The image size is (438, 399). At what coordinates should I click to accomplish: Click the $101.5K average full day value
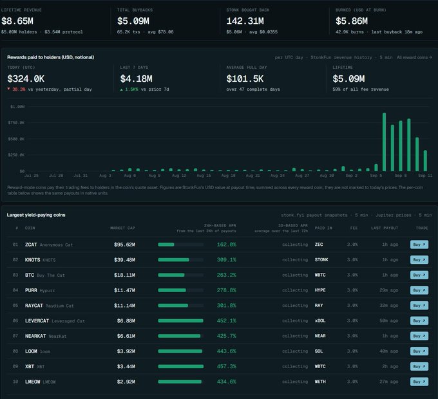tap(245, 79)
